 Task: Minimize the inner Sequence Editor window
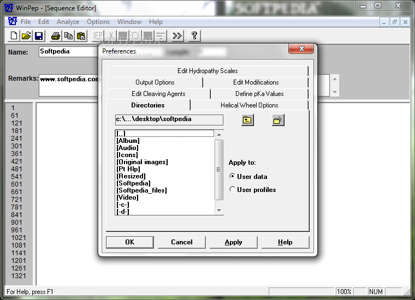pos(384,22)
